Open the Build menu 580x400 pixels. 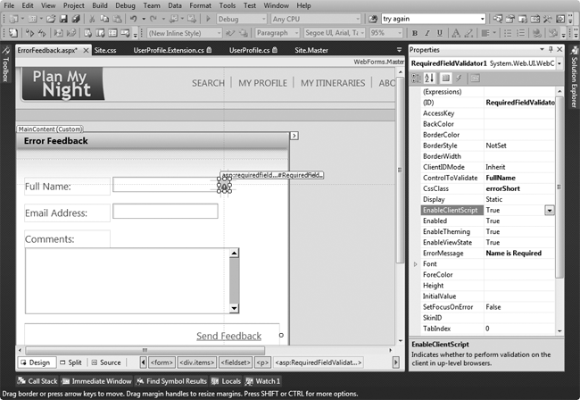100,5
